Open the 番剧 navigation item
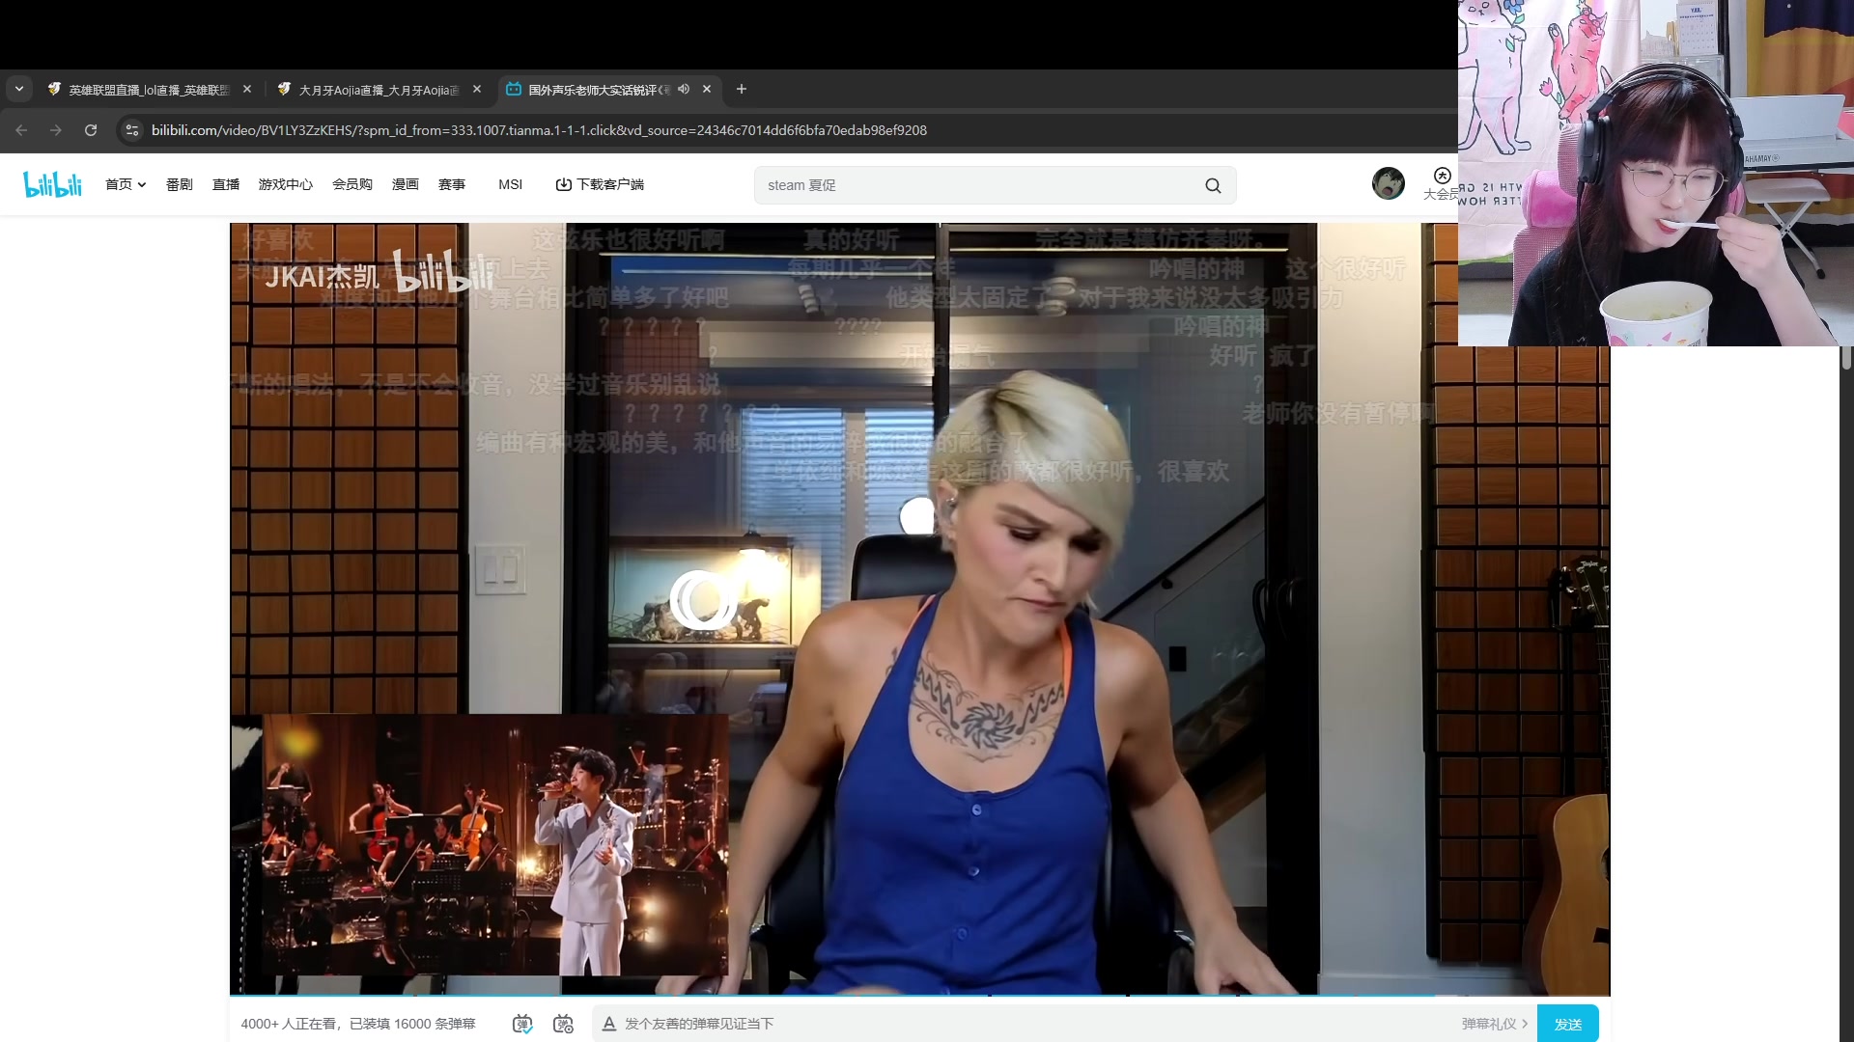This screenshot has height=1042, width=1854. tap(180, 184)
